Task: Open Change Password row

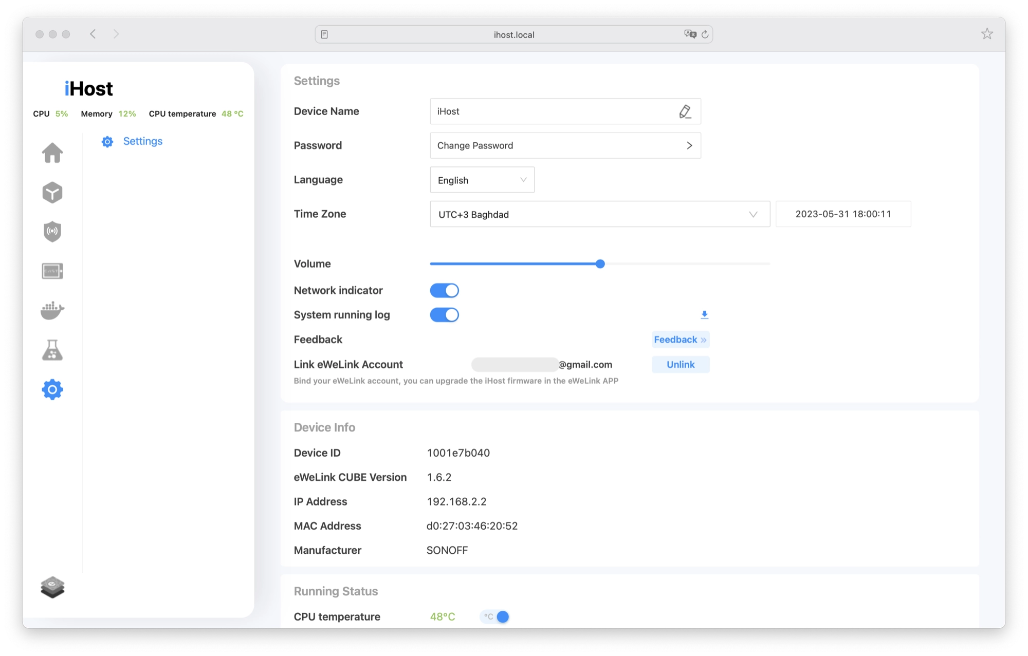Action: click(x=565, y=145)
